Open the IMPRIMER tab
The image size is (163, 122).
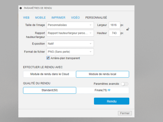click(x=58, y=18)
